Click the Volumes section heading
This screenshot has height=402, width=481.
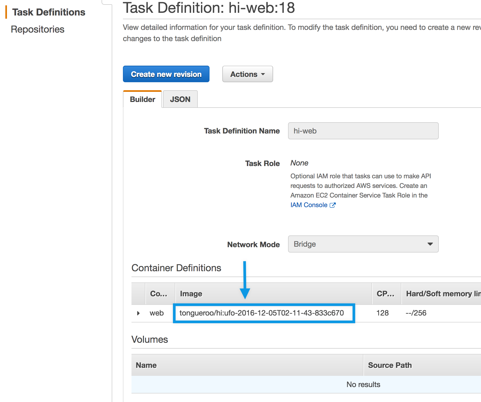click(x=150, y=339)
